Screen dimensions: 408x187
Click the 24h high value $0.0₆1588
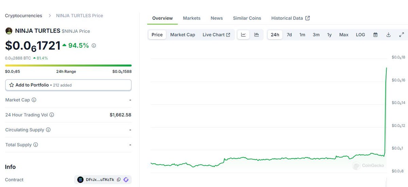coord(122,71)
